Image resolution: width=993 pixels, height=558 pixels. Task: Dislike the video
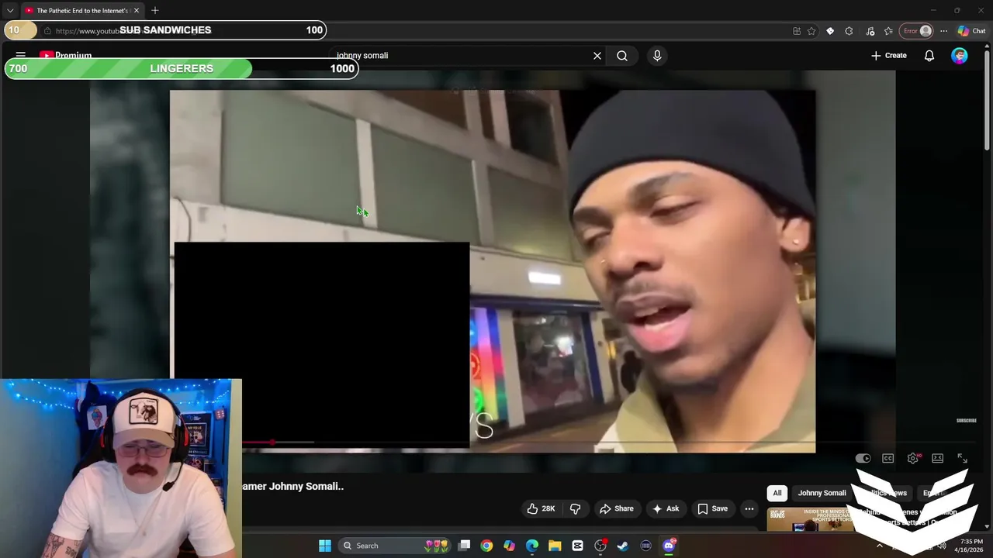(575, 508)
